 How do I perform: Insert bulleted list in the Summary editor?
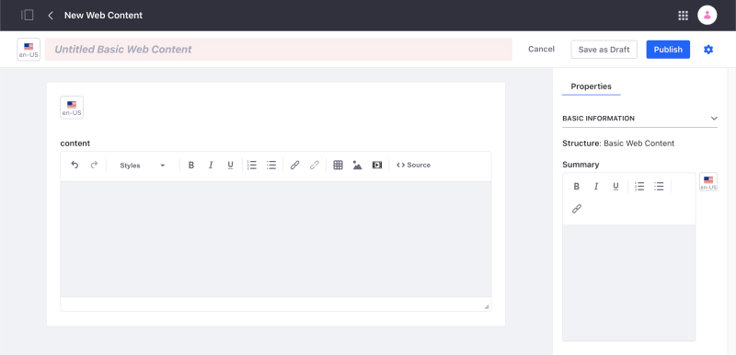tap(659, 187)
